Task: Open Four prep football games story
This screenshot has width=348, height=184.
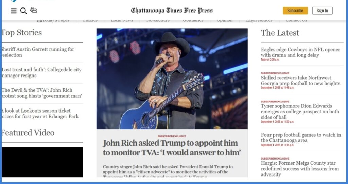Action: (x=301, y=137)
